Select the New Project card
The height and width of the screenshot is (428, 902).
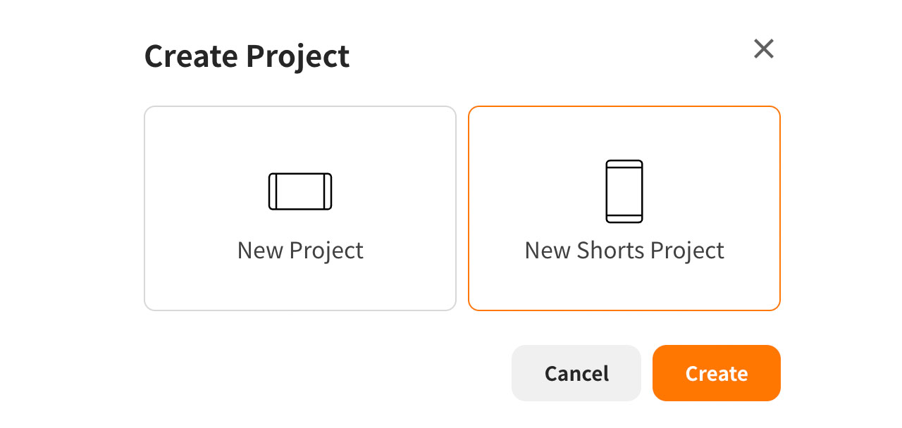click(300, 208)
